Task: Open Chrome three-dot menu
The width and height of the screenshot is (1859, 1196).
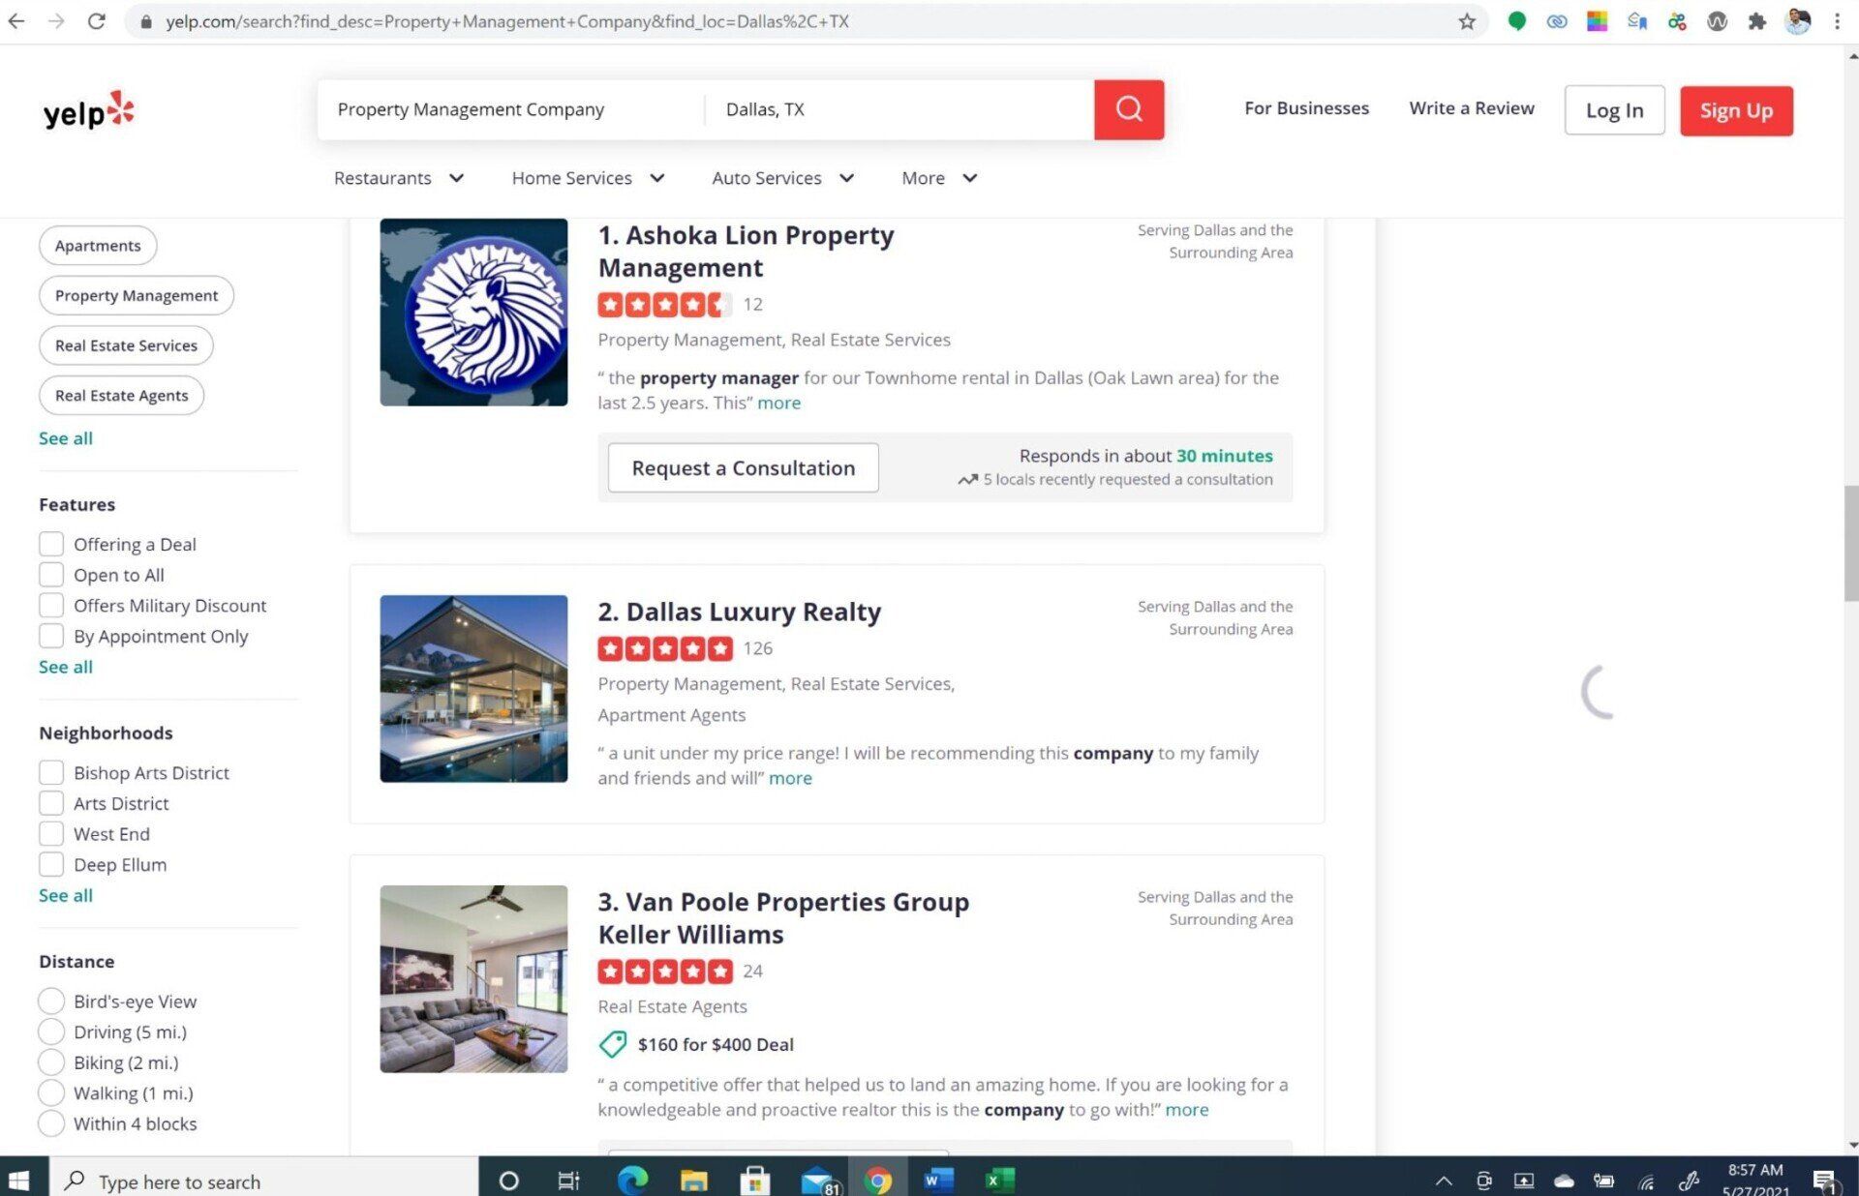Action: 1837,21
